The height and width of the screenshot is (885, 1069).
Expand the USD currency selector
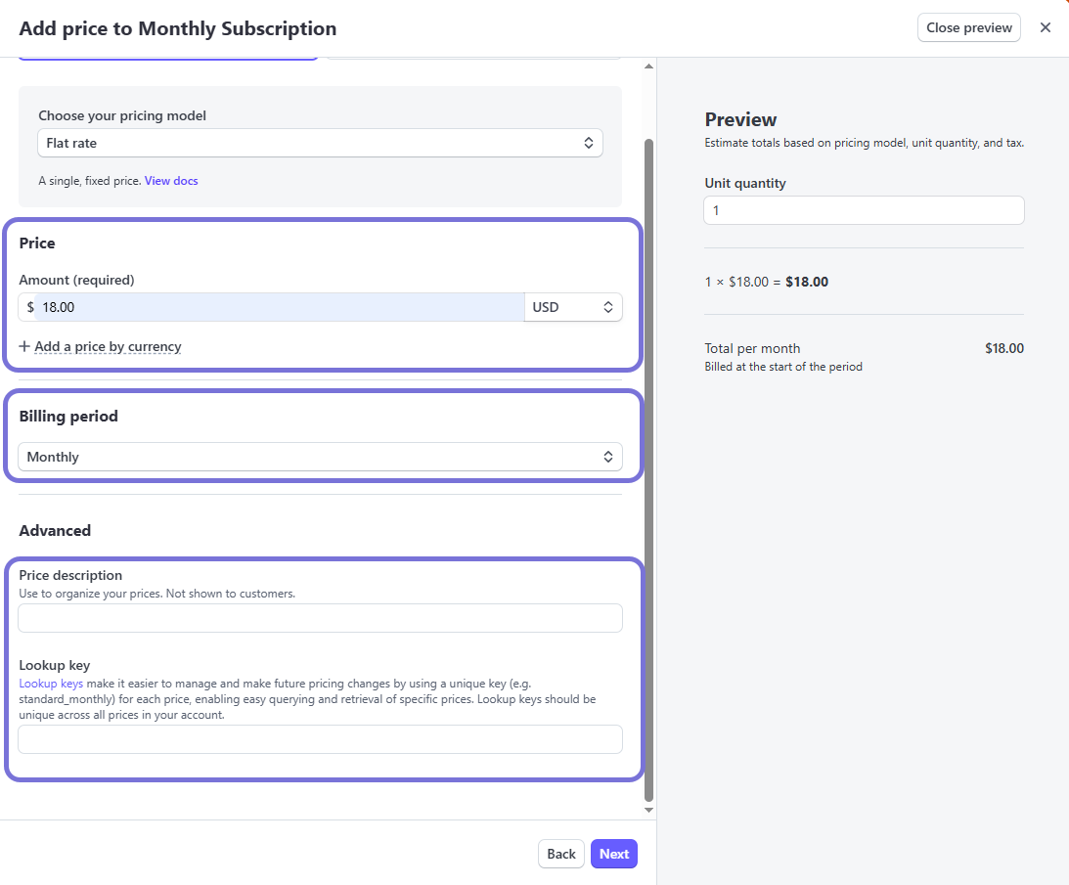click(573, 307)
